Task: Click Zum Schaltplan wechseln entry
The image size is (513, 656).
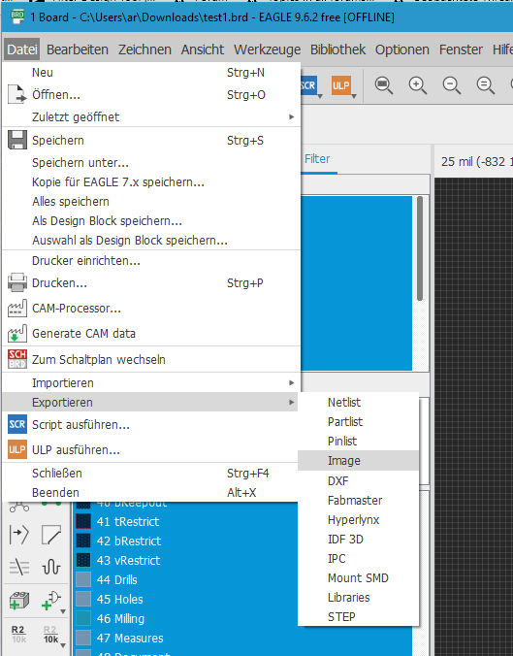Action: pos(151,359)
